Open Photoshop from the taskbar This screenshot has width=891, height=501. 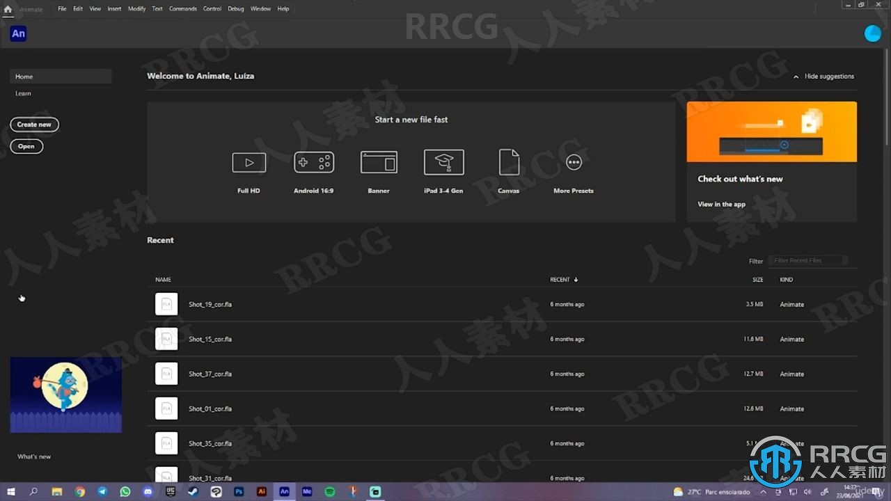tap(239, 491)
